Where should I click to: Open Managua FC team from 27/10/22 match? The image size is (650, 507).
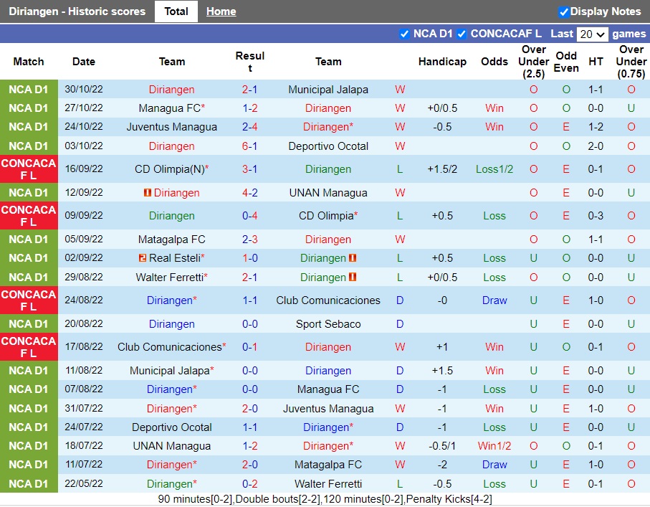(170, 108)
